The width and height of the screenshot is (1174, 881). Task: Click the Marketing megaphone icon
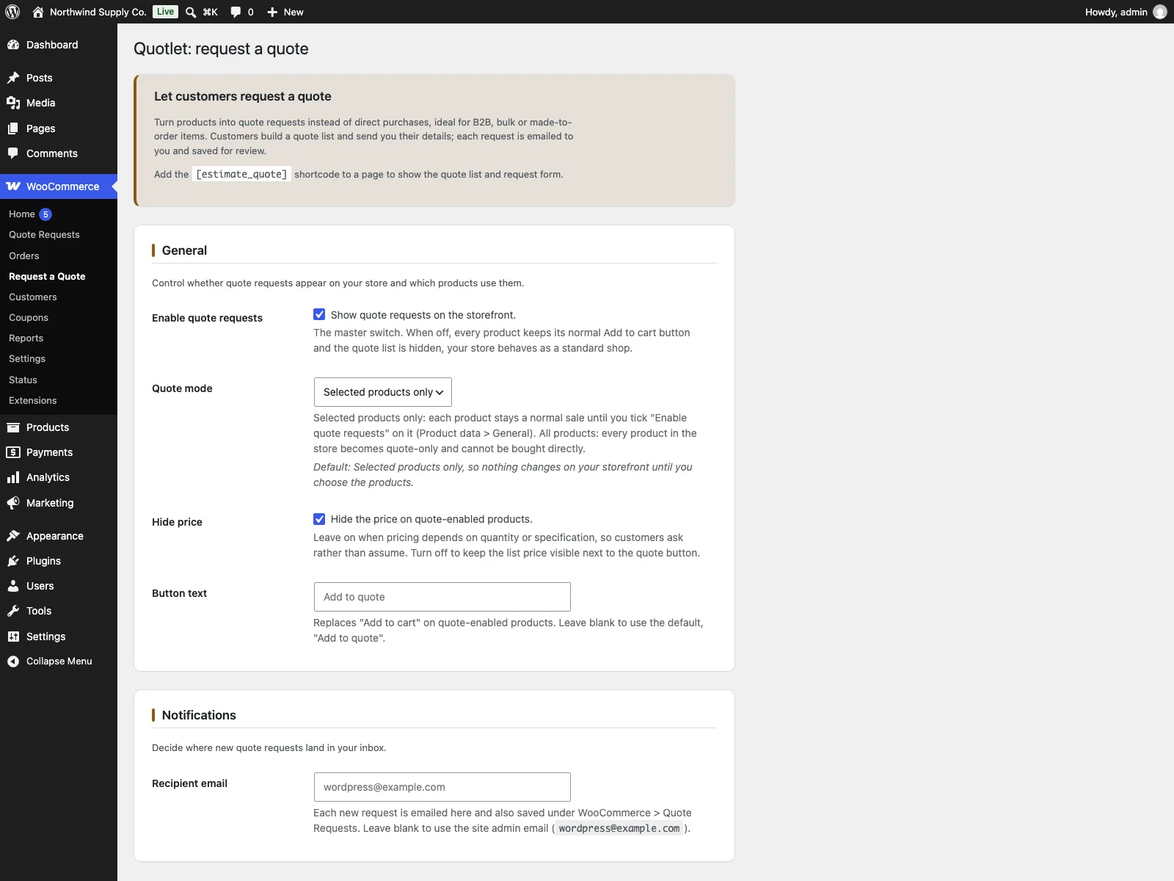coord(13,503)
